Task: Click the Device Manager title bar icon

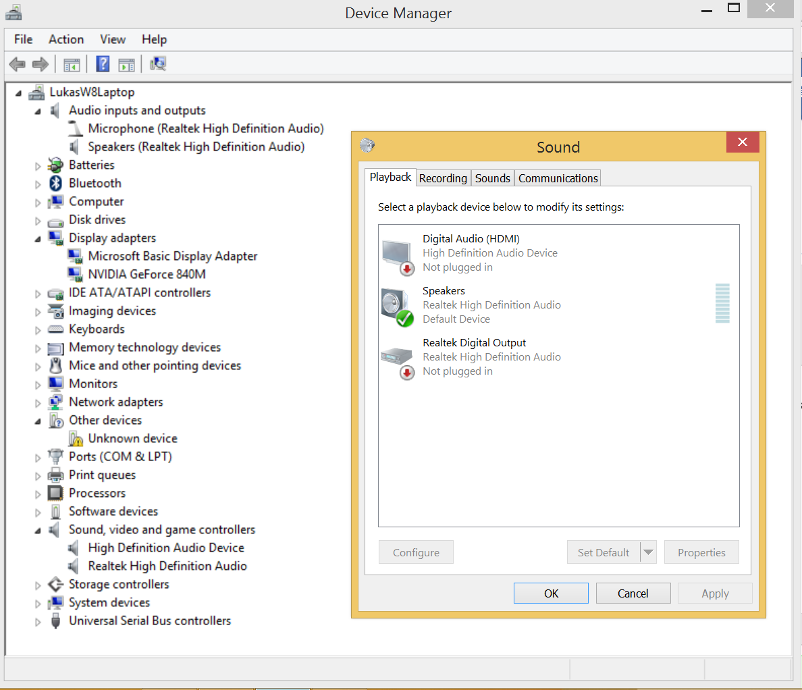Action: pyautogui.click(x=14, y=13)
